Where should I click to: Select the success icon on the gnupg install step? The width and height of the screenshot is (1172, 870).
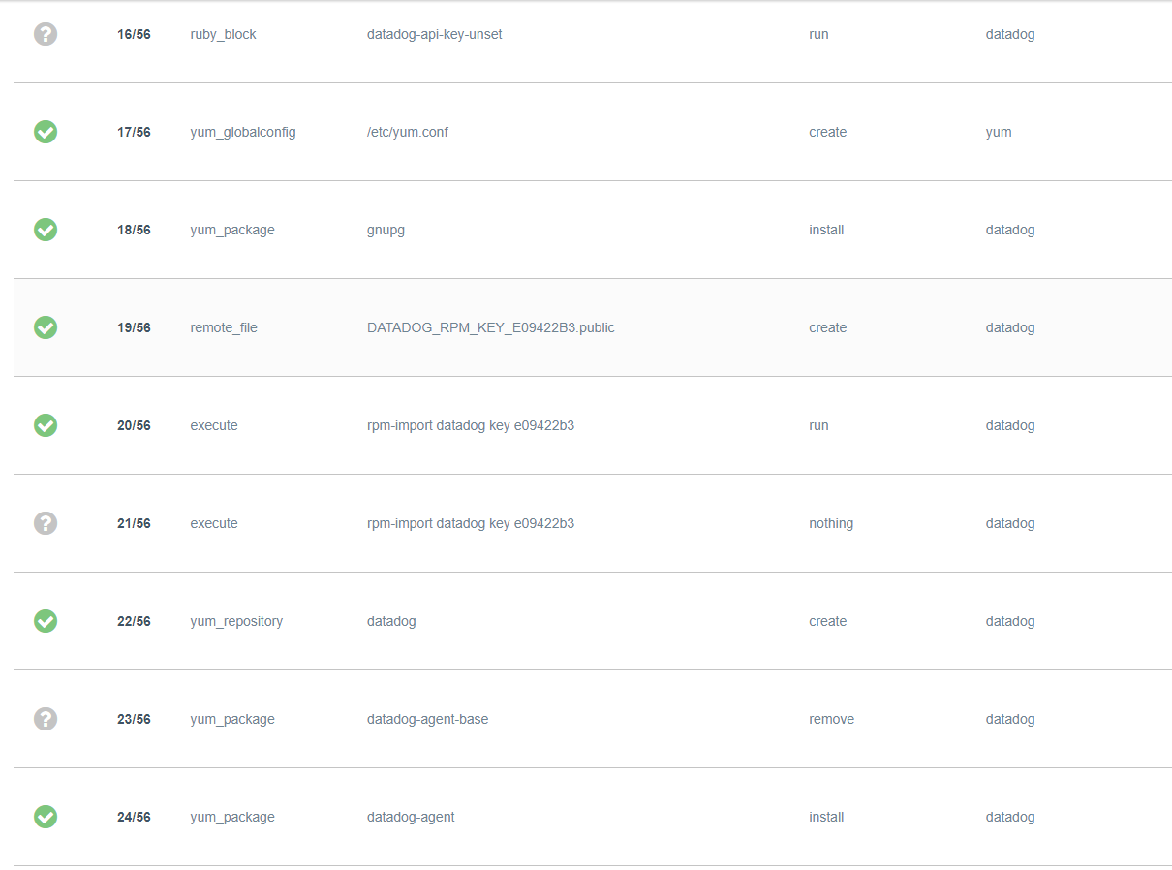pyautogui.click(x=45, y=230)
